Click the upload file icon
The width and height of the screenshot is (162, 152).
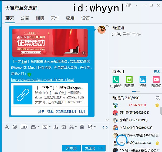click(56, 127)
